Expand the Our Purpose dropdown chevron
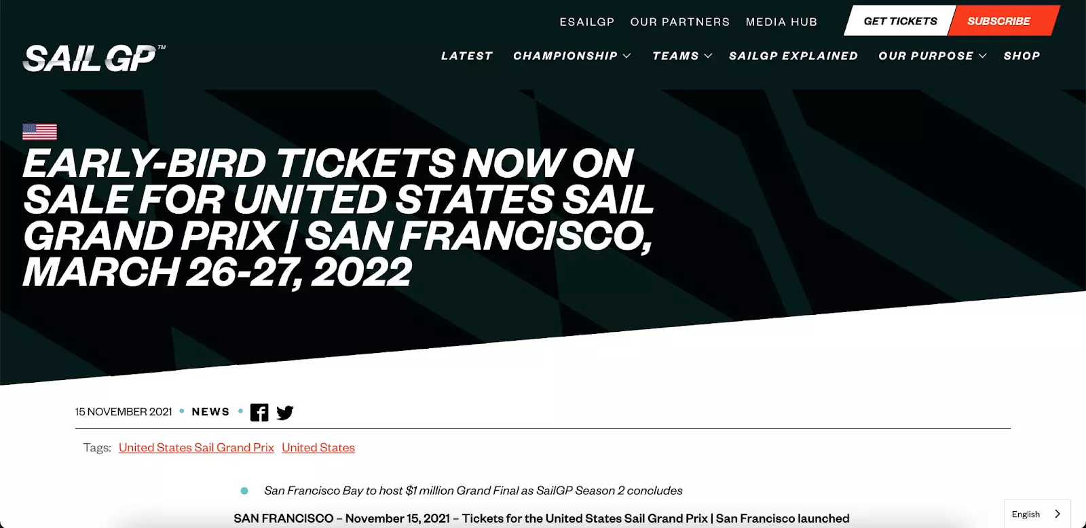 [982, 56]
